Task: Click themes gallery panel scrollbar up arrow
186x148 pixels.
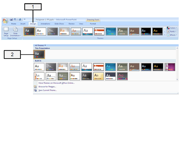Action: click(177, 48)
